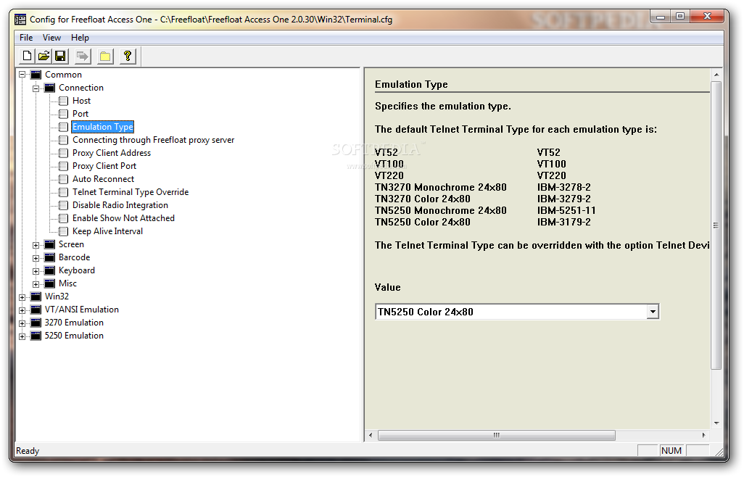Expand the 5250 Emulation tree node
Viewport: 744px width, 477px height.
click(x=22, y=336)
